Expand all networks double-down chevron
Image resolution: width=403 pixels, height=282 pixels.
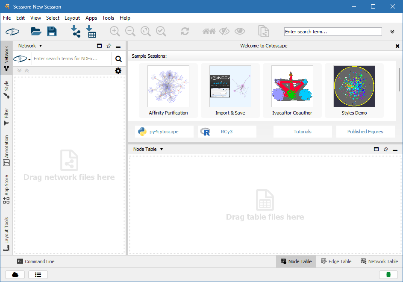point(19,70)
